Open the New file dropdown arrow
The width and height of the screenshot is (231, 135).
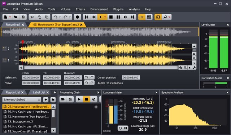pyautogui.click(x=10, y=17)
